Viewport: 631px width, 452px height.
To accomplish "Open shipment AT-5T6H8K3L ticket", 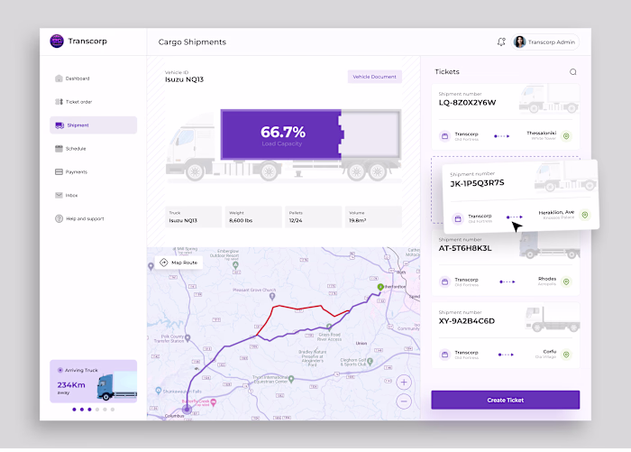I will coord(506,263).
